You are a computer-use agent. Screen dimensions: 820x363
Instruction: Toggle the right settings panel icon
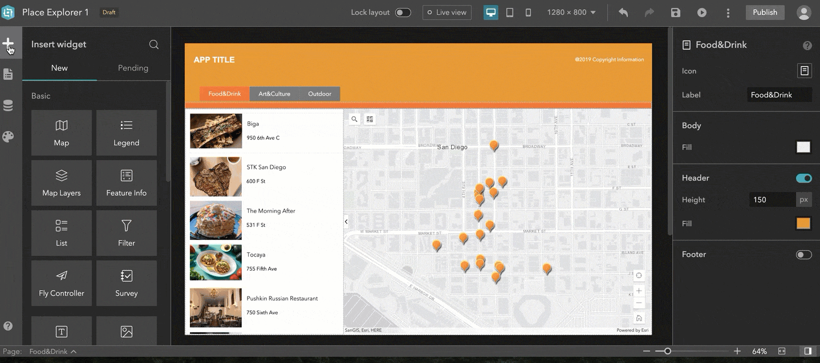(x=807, y=351)
